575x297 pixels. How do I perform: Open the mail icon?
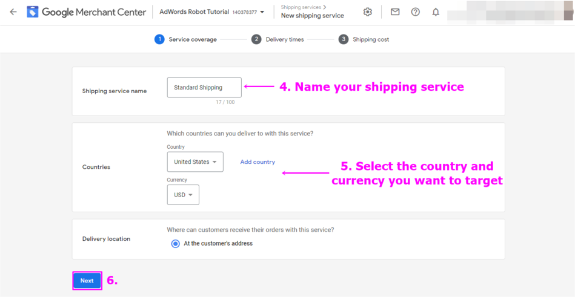[395, 12]
